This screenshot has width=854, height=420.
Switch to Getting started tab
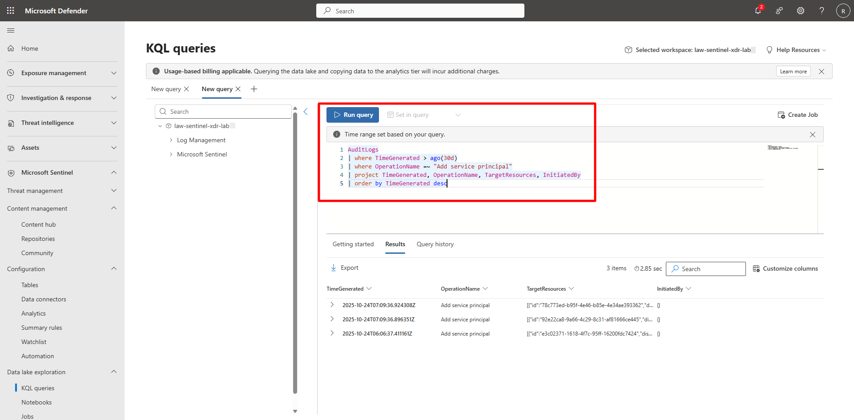click(353, 244)
